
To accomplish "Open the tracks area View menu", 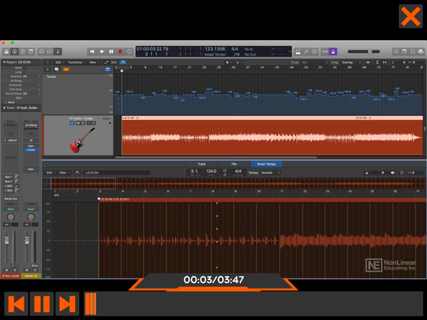I will coord(94,62).
